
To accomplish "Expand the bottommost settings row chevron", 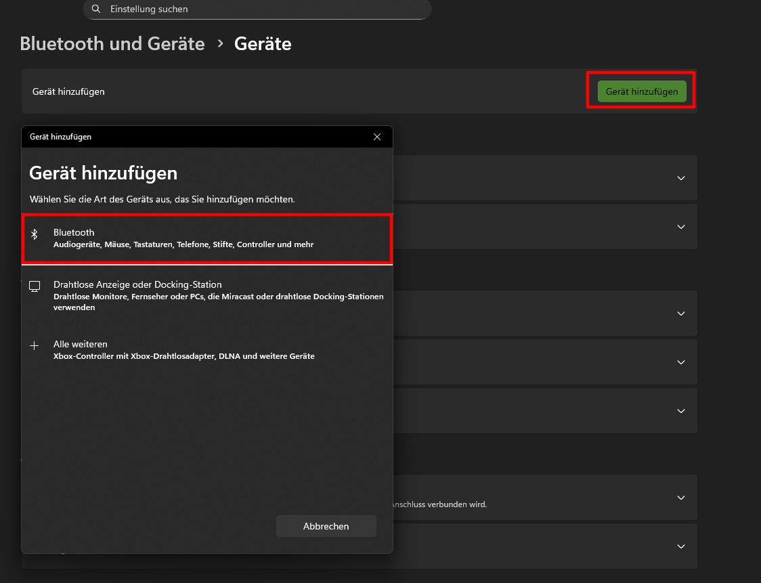I will 681,546.
